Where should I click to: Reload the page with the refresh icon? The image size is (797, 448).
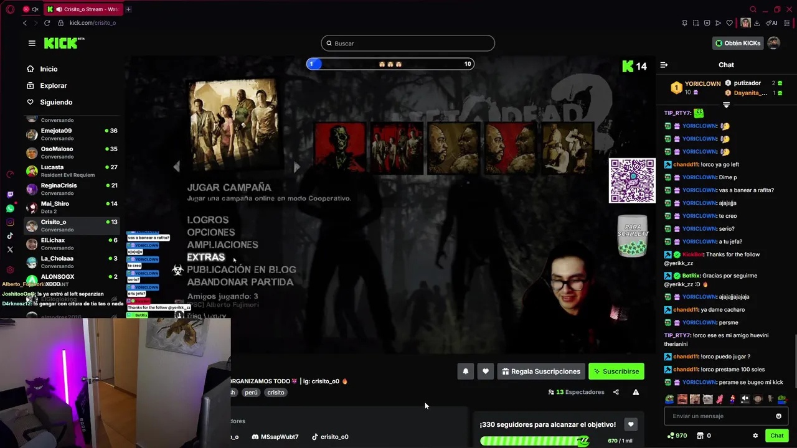(47, 23)
